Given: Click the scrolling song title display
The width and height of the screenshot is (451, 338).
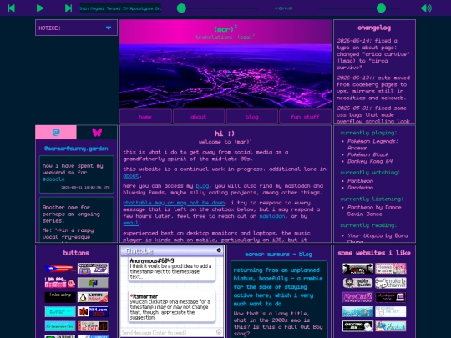Looking at the screenshot, I should (120, 8).
